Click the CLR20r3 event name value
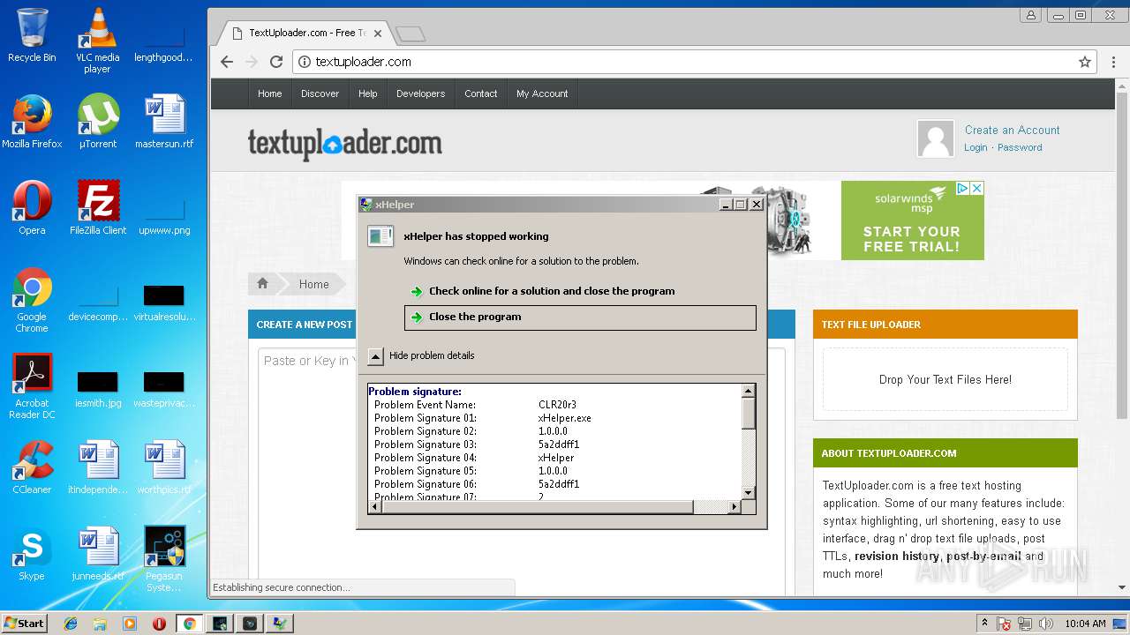1130x635 pixels. point(557,405)
